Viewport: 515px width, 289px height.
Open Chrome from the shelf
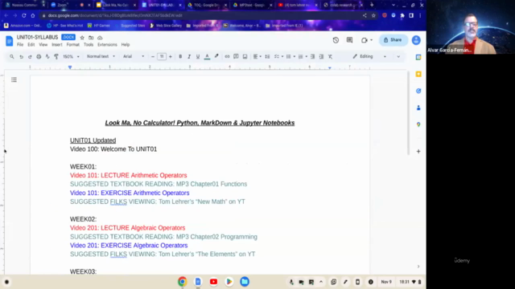[183, 282]
